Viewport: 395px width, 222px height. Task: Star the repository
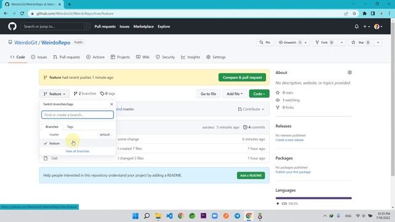tap(361, 43)
